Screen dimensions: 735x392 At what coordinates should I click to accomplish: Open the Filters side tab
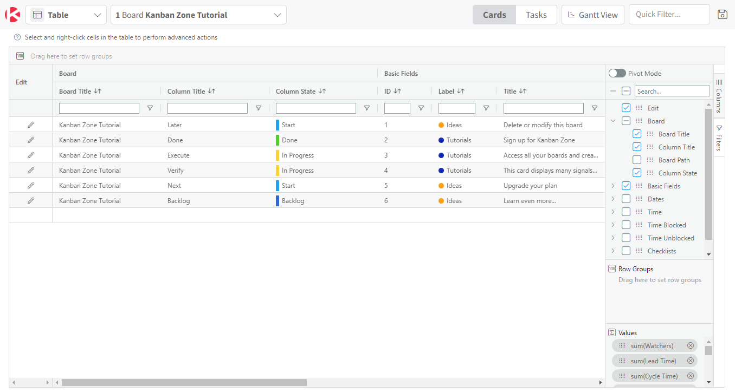[719, 138]
